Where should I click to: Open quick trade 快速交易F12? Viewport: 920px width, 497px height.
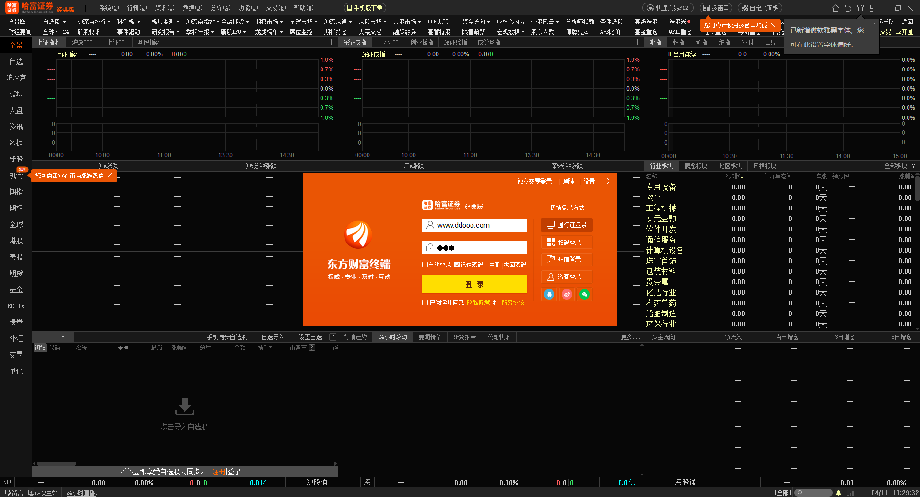click(x=668, y=8)
